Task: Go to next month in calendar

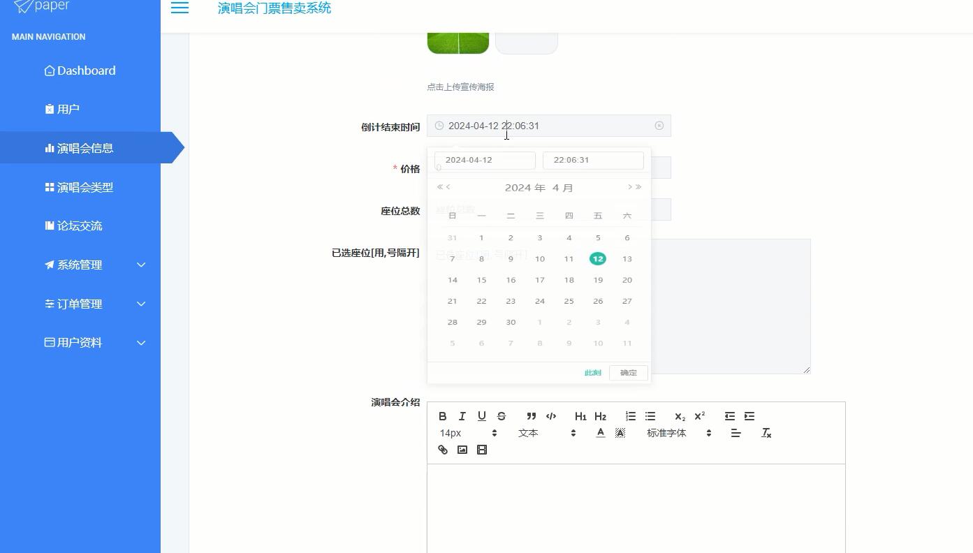Action: (629, 187)
